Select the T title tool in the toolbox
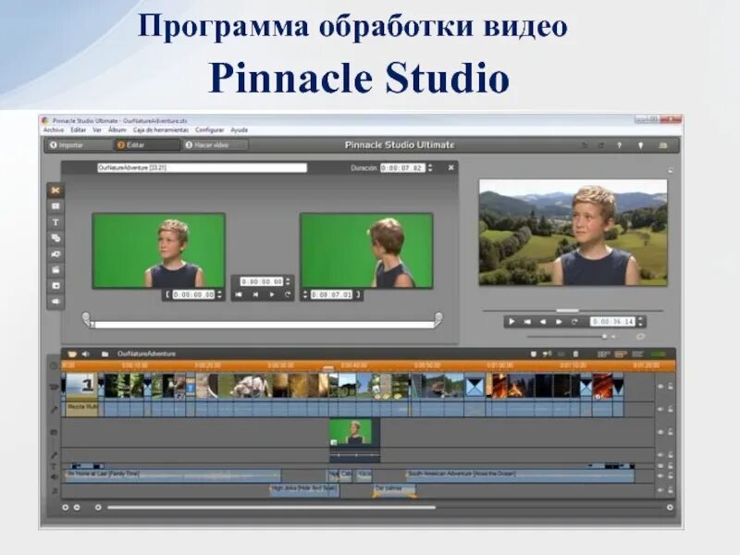740x555 pixels. 55,222
